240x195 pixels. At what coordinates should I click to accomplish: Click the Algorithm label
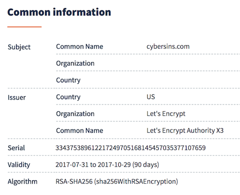[22, 182]
